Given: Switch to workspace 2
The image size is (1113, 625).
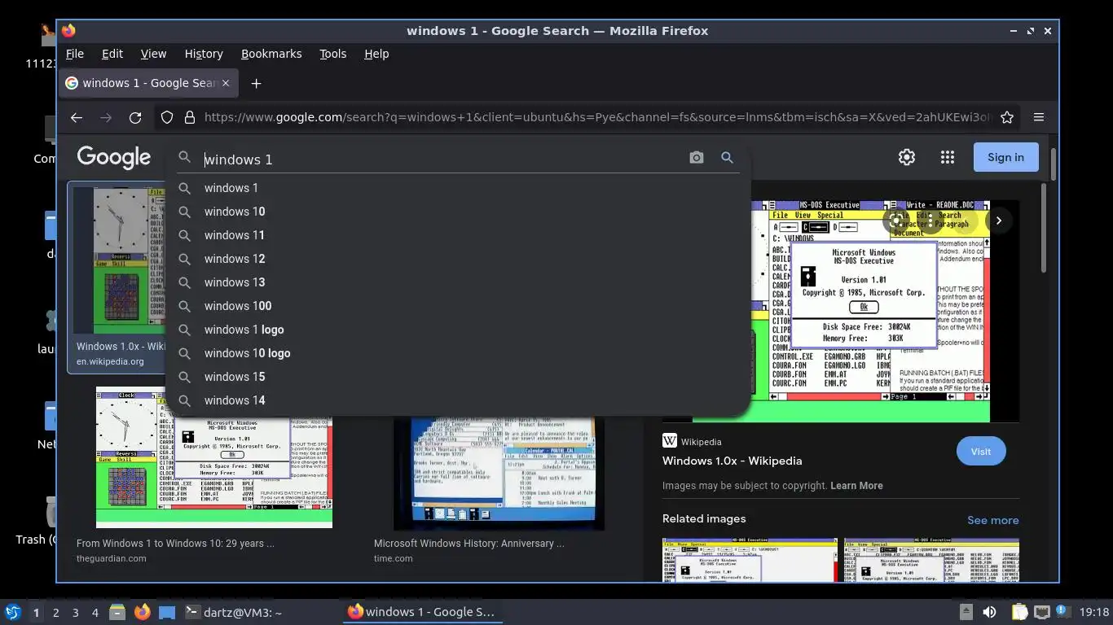Looking at the screenshot, I should [x=55, y=612].
